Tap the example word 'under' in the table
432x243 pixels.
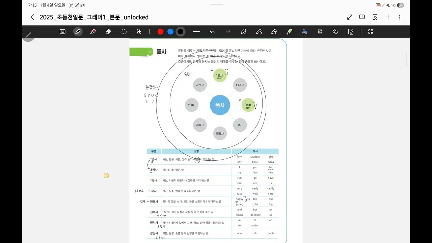255,225
